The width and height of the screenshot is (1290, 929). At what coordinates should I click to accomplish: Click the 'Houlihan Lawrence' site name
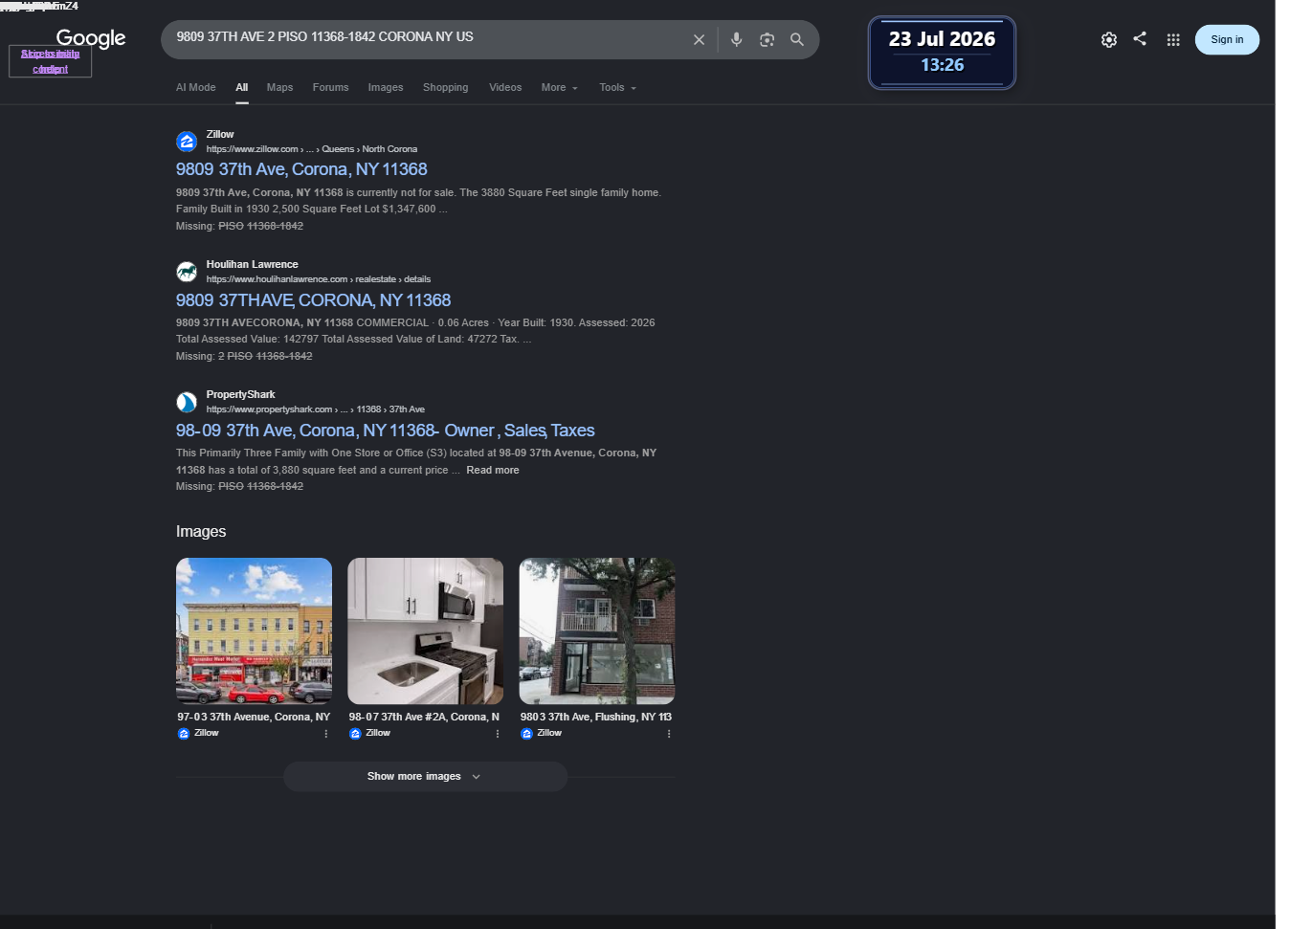coord(253,265)
